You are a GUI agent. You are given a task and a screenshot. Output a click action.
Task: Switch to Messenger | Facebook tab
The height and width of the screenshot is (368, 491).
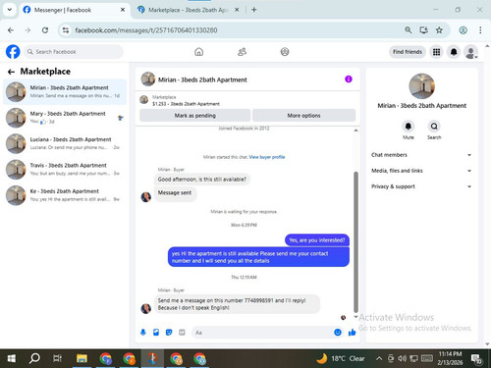tap(75, 10)
